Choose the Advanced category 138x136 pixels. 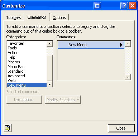coord(16,76)
